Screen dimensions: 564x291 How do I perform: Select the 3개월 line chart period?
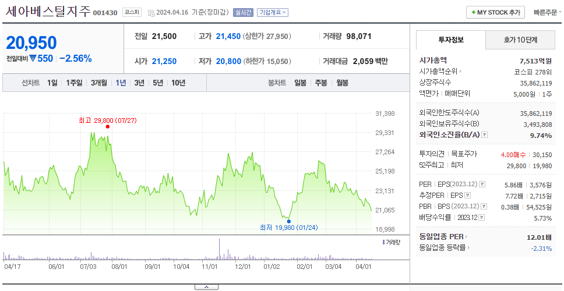(99, 83)
